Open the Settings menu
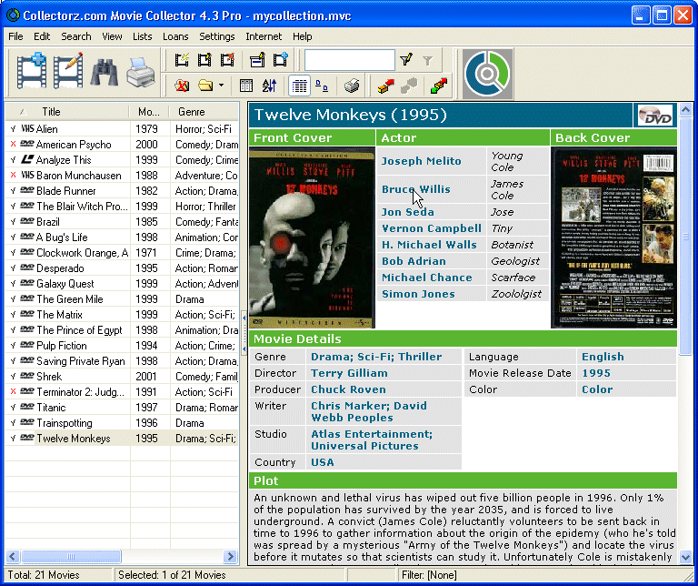Screen dimensions: 698x586 (217, 36)
